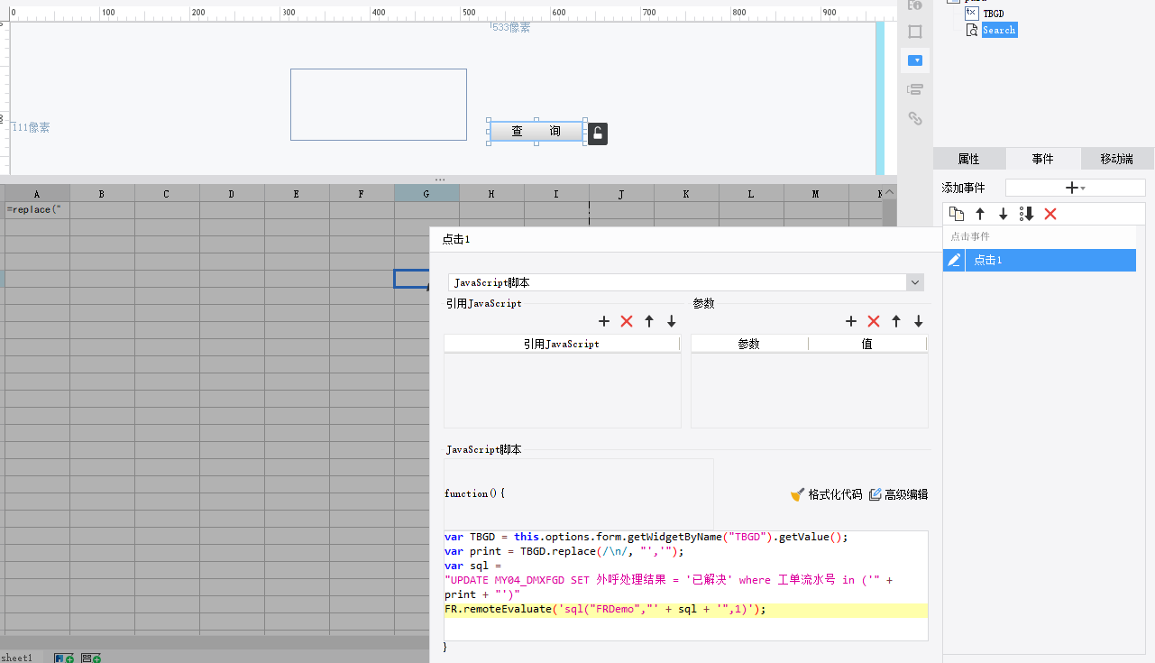Click the pencil edit icon for 点击1
1155x663 pixels.
954,260
